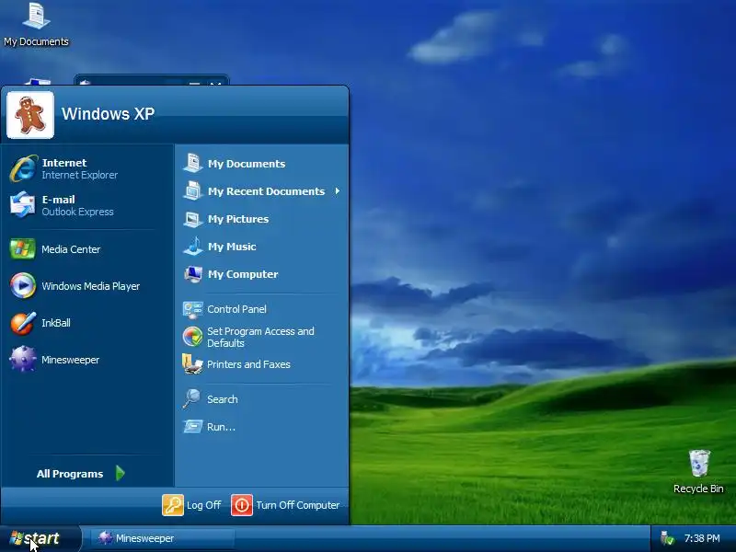The width and height of the screenshot is (736, 552).
Task: Select the My Pictures text entry
Action: click(238, 219)
